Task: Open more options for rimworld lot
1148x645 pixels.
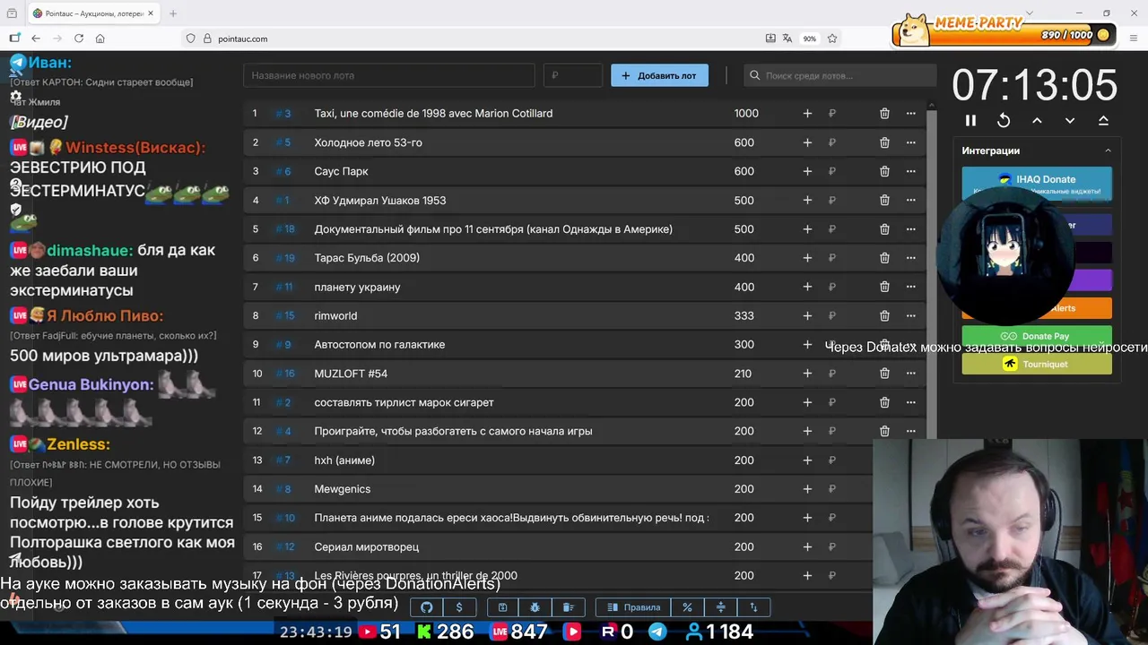Action: (910, 315)
